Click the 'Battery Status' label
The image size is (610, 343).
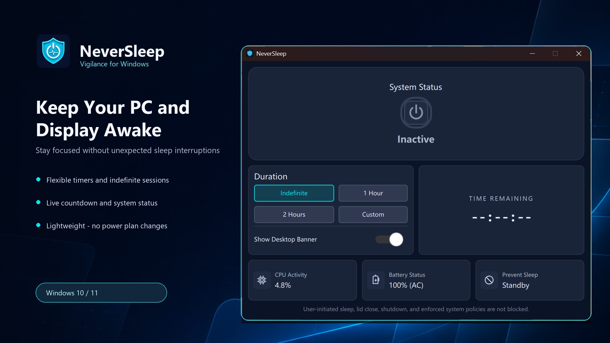click(407, 275)
